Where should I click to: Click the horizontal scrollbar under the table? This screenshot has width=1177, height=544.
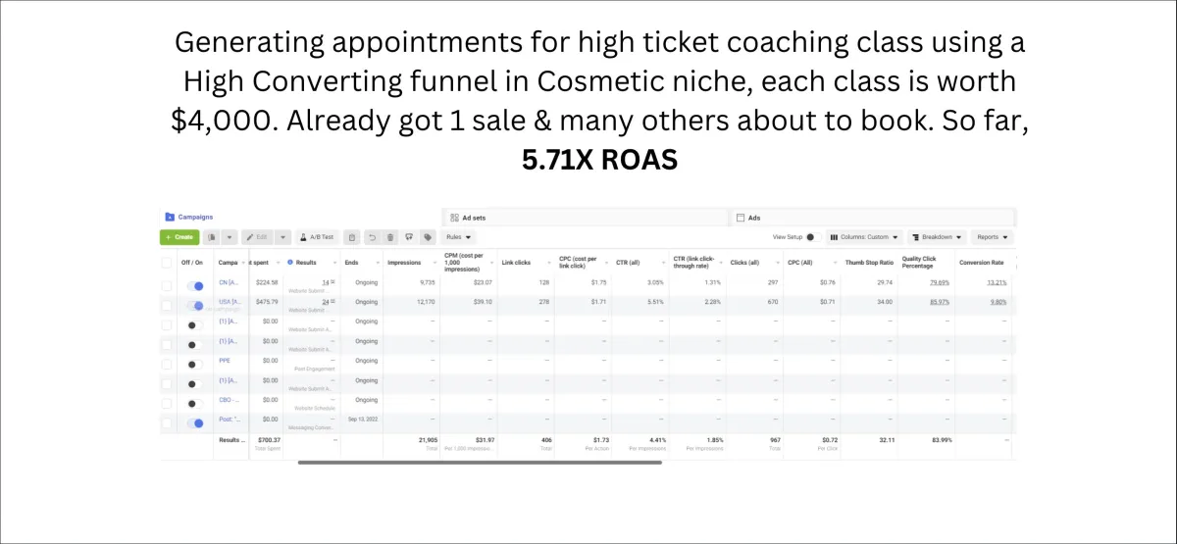(x=480, y=462)
